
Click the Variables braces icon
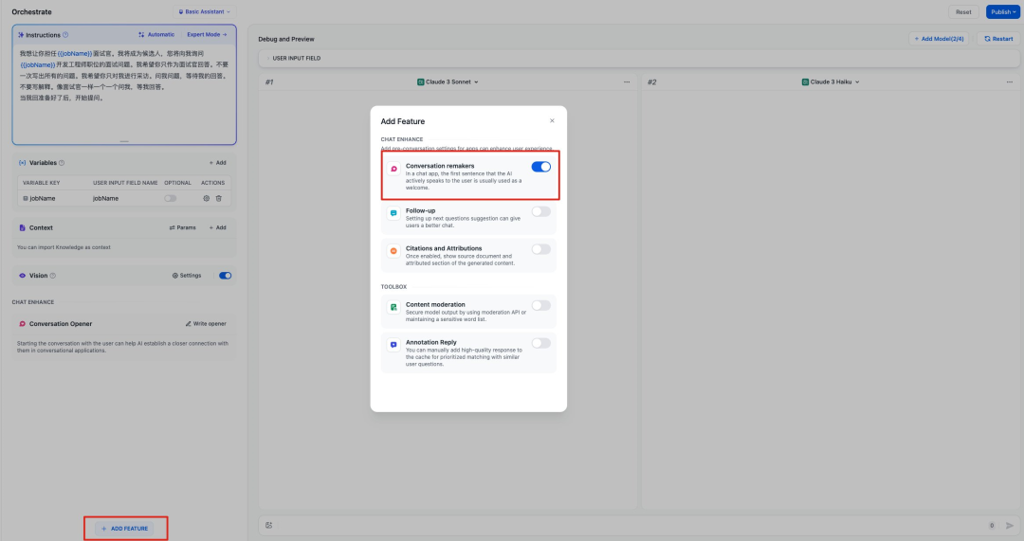[22, 163]
